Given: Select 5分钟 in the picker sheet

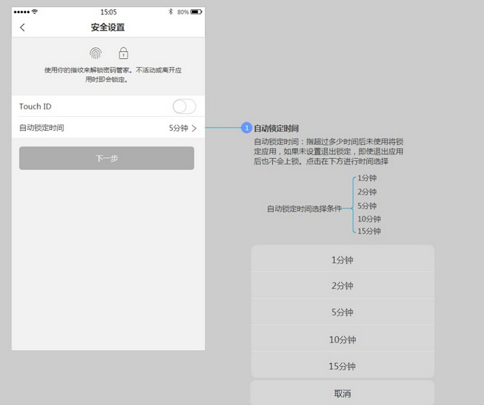Looking at the screenshot, I should click(343, 313).
